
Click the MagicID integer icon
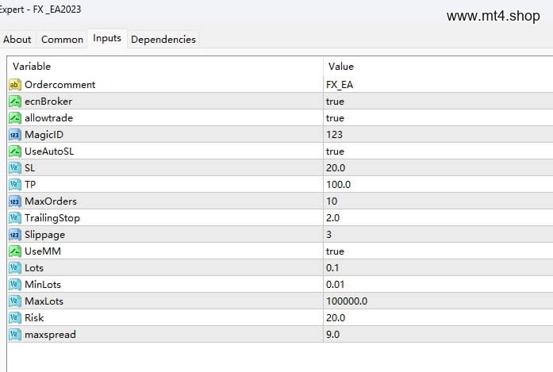(x=15, y=135)
